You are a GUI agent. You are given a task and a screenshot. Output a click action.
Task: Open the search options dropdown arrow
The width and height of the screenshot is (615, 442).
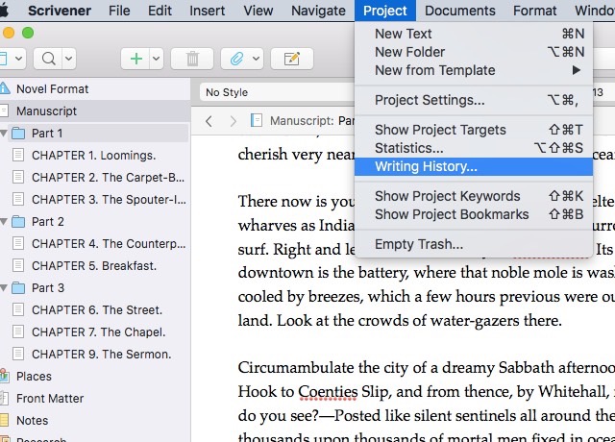[x=68, y=59]
